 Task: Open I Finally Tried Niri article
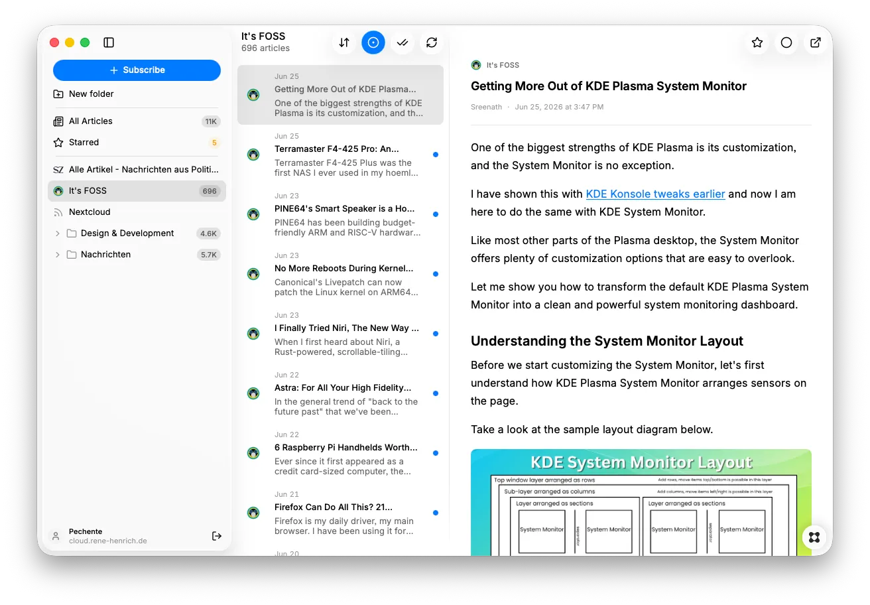click(340, 334)
